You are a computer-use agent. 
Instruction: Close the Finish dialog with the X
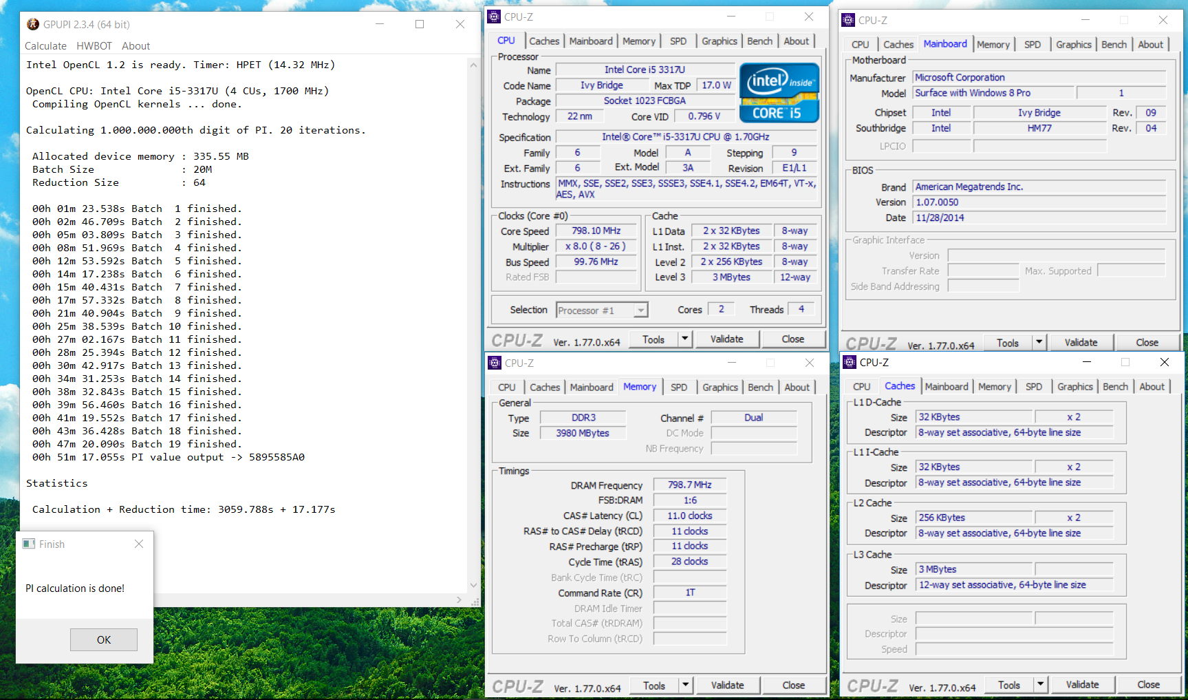point(139,544)
